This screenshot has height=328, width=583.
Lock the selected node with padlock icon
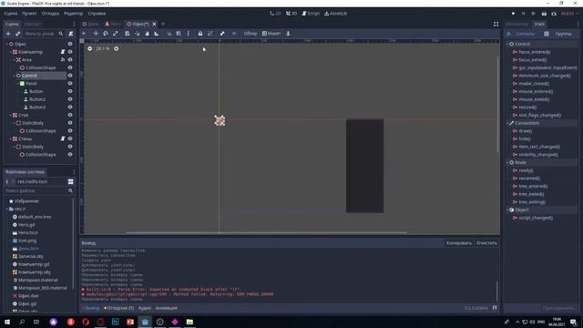[x=200, y=34]
